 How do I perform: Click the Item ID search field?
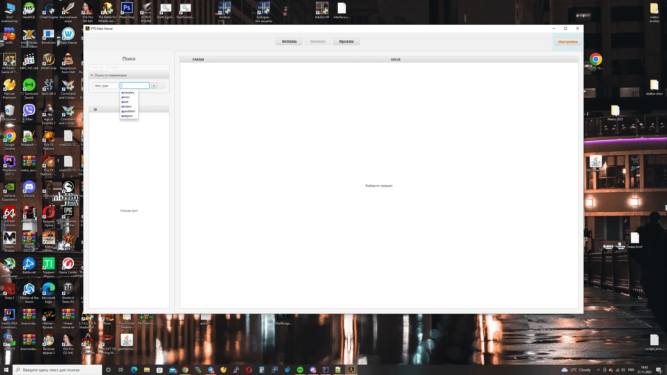click(98, 67)
